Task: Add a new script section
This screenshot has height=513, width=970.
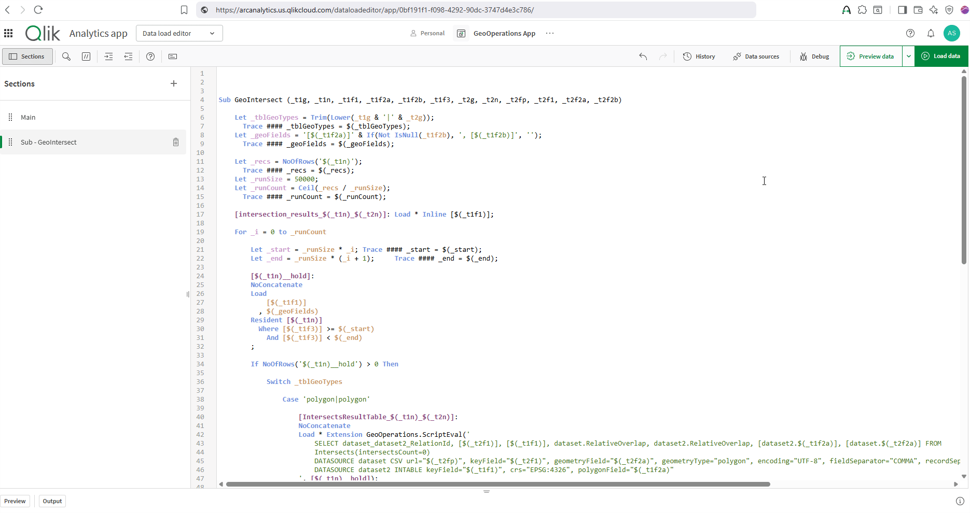Action: [x=174, y=83]
